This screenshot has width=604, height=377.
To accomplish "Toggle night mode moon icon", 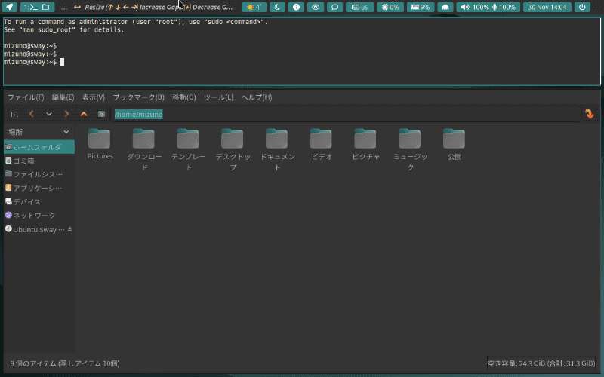I will click(277, 7).
